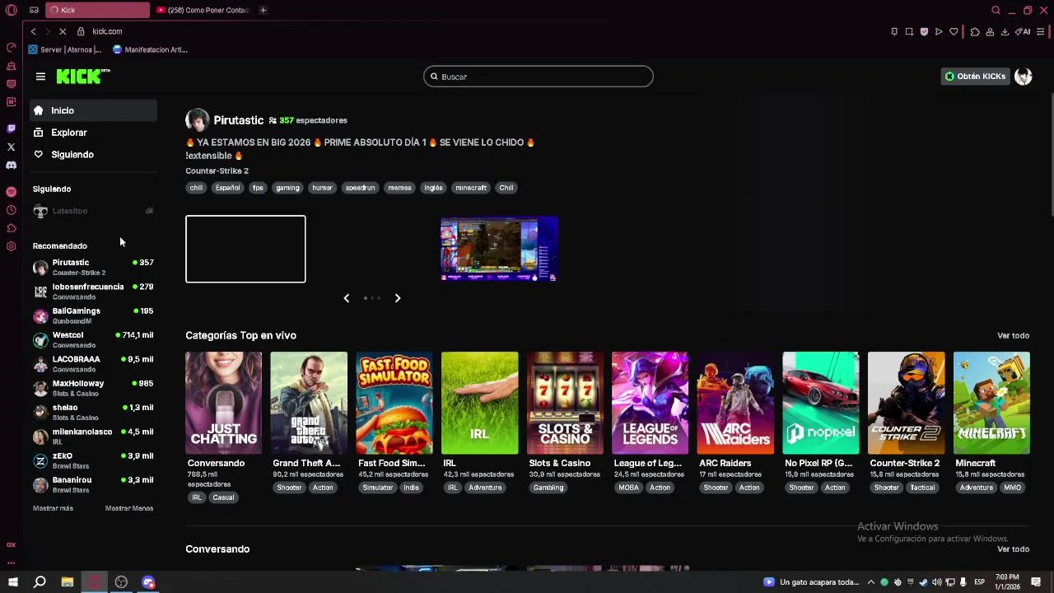The image size is (1054, 593).
Task: Select Siguiendo in the Kick sidebar
Action: 93,155
